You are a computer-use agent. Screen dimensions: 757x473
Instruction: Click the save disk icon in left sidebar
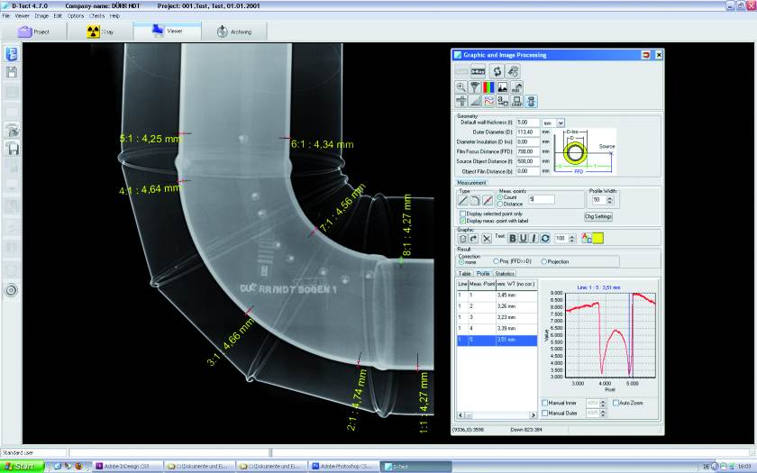tap(12, 72)
